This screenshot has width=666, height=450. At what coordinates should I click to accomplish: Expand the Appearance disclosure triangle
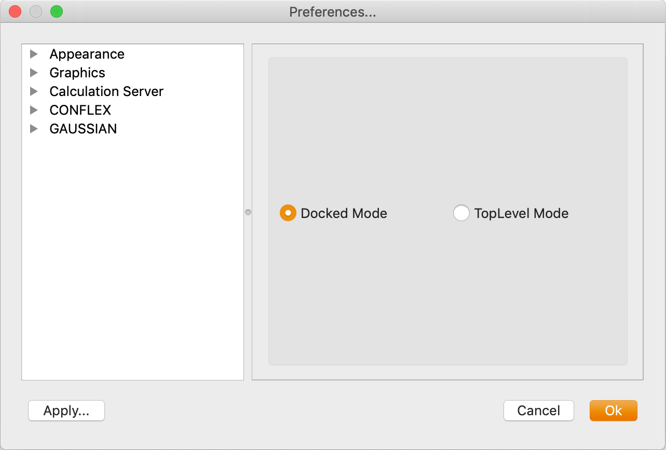[x=34, y=54]
